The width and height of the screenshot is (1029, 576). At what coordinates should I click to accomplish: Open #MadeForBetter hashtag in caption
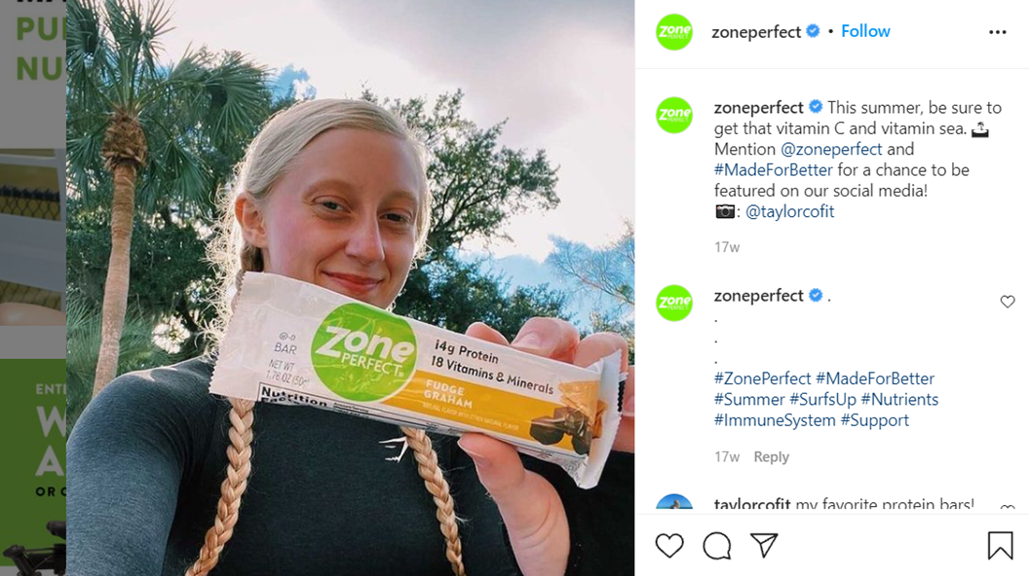coord(773,170)
